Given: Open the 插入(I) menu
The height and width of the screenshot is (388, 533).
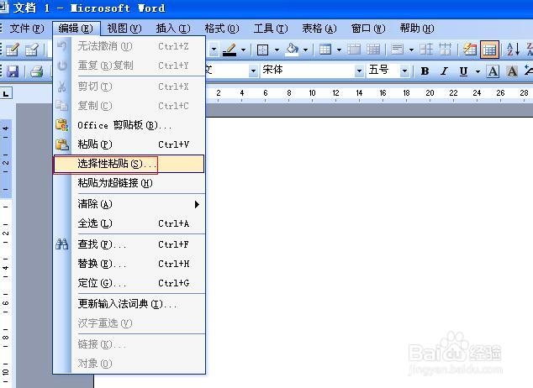Looking at the screenshot, I should (173, 29).
